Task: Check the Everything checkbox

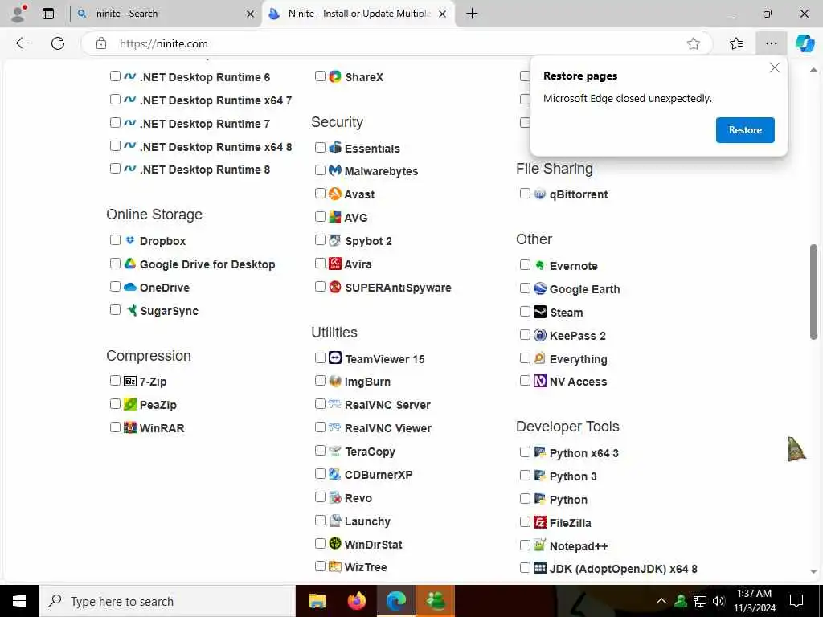Action: pos(525,358)
